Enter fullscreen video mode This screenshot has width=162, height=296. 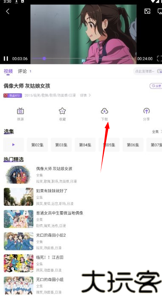point(159,59)
